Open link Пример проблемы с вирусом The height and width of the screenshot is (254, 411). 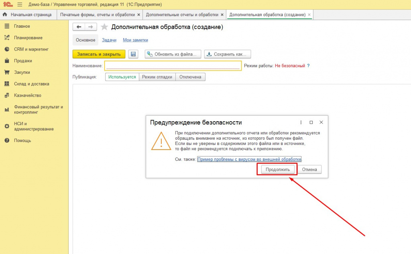(249, 159)
